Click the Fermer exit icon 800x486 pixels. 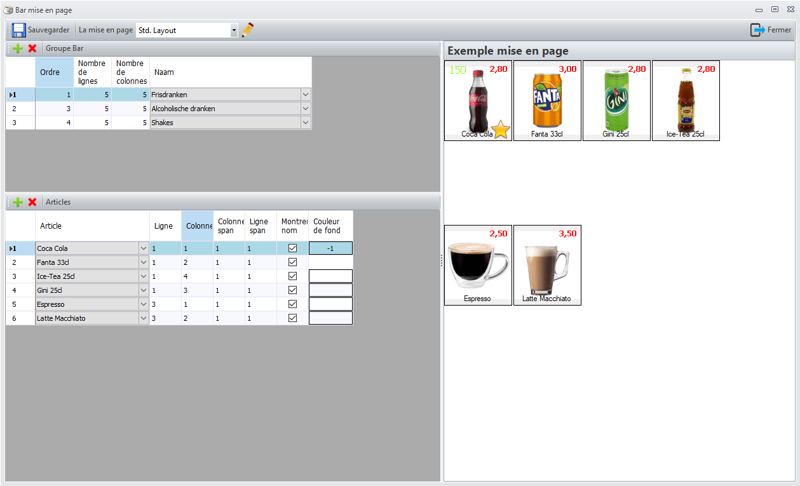[x=757, y=30]
